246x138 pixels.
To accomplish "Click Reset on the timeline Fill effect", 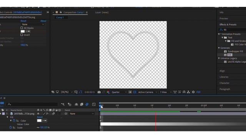I will 40,117.
